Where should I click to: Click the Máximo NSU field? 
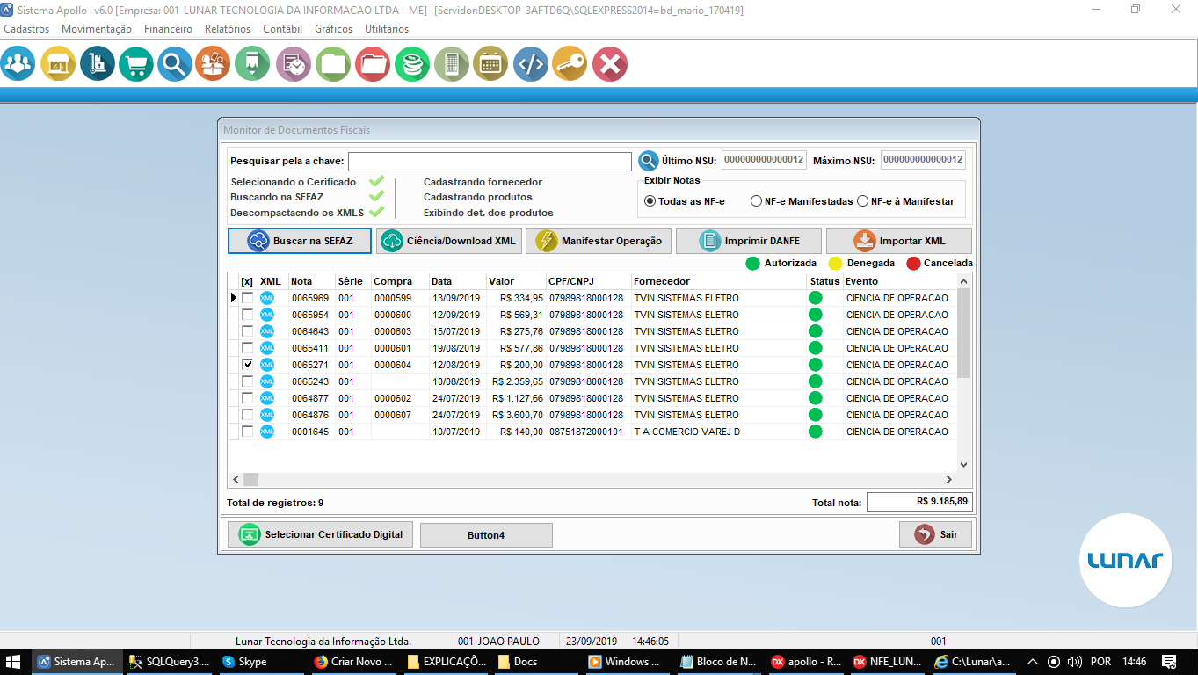(923, 160)
